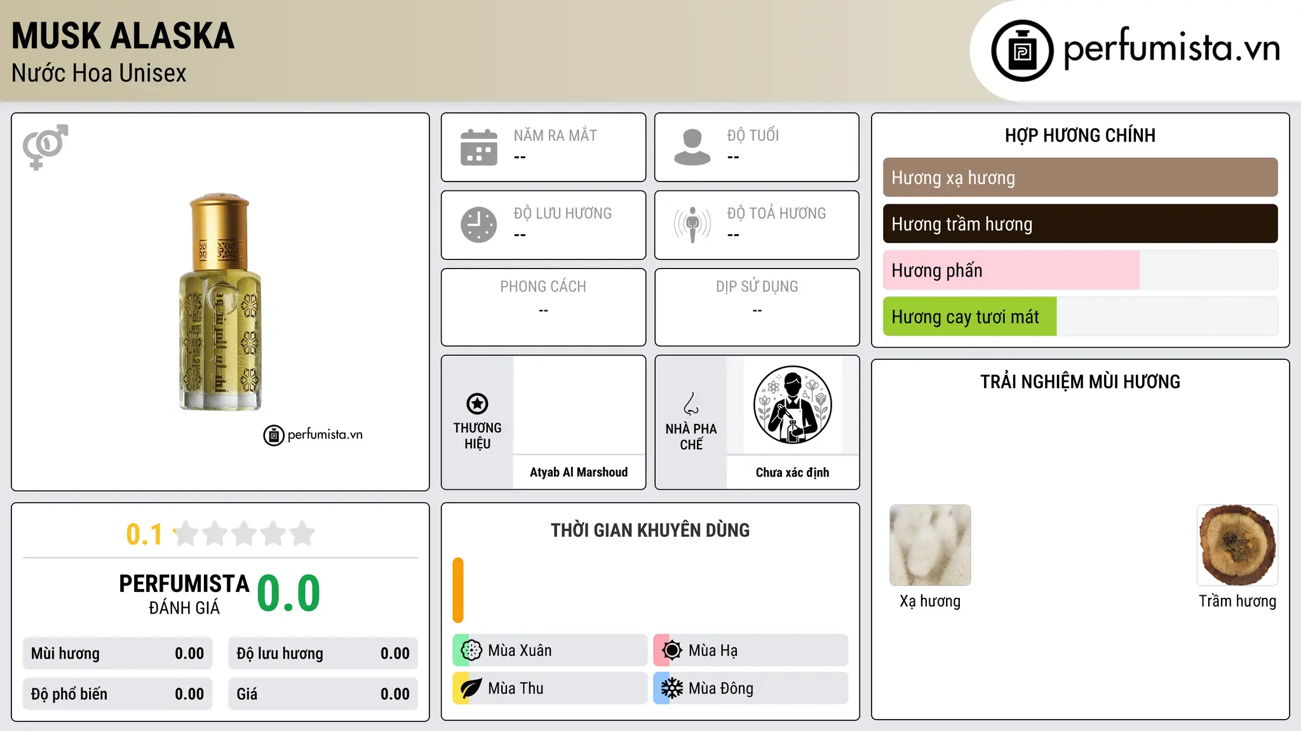Open the Atyab Al Marshoud brand link
The height and width of the screenshot is (731, 1301).
(x=579, y=472)
